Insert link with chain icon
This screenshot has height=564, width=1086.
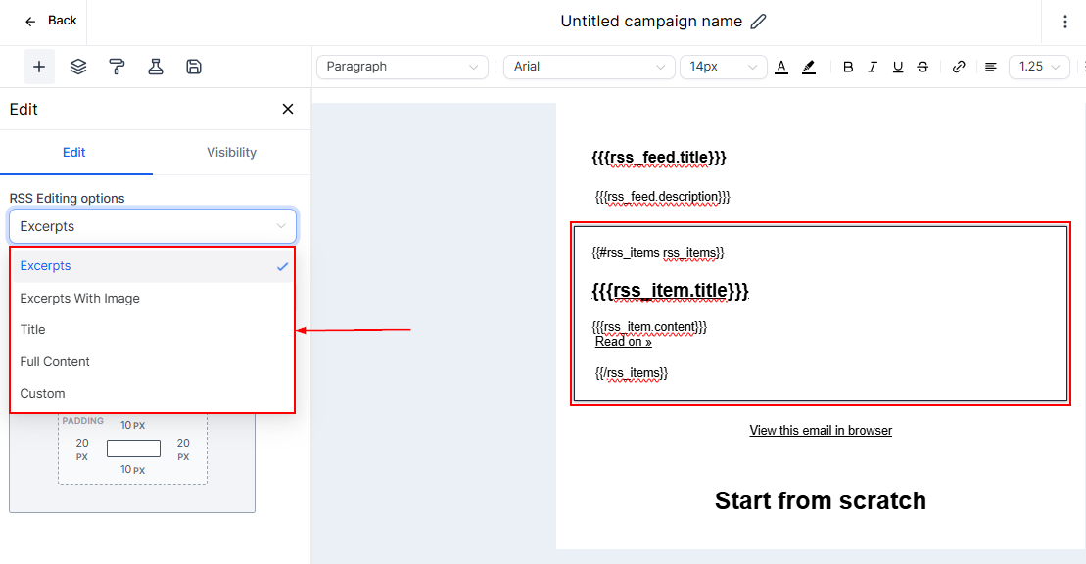[959, 67]
